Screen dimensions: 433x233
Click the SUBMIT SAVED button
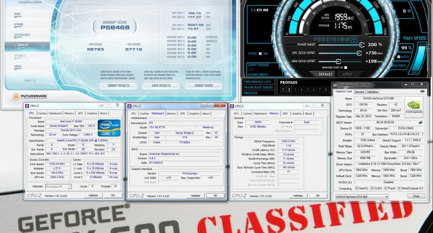click(x=203, y=86)
